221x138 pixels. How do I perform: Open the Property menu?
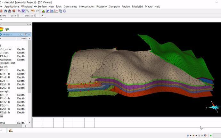pyautogui.click(x=102, y=6)
